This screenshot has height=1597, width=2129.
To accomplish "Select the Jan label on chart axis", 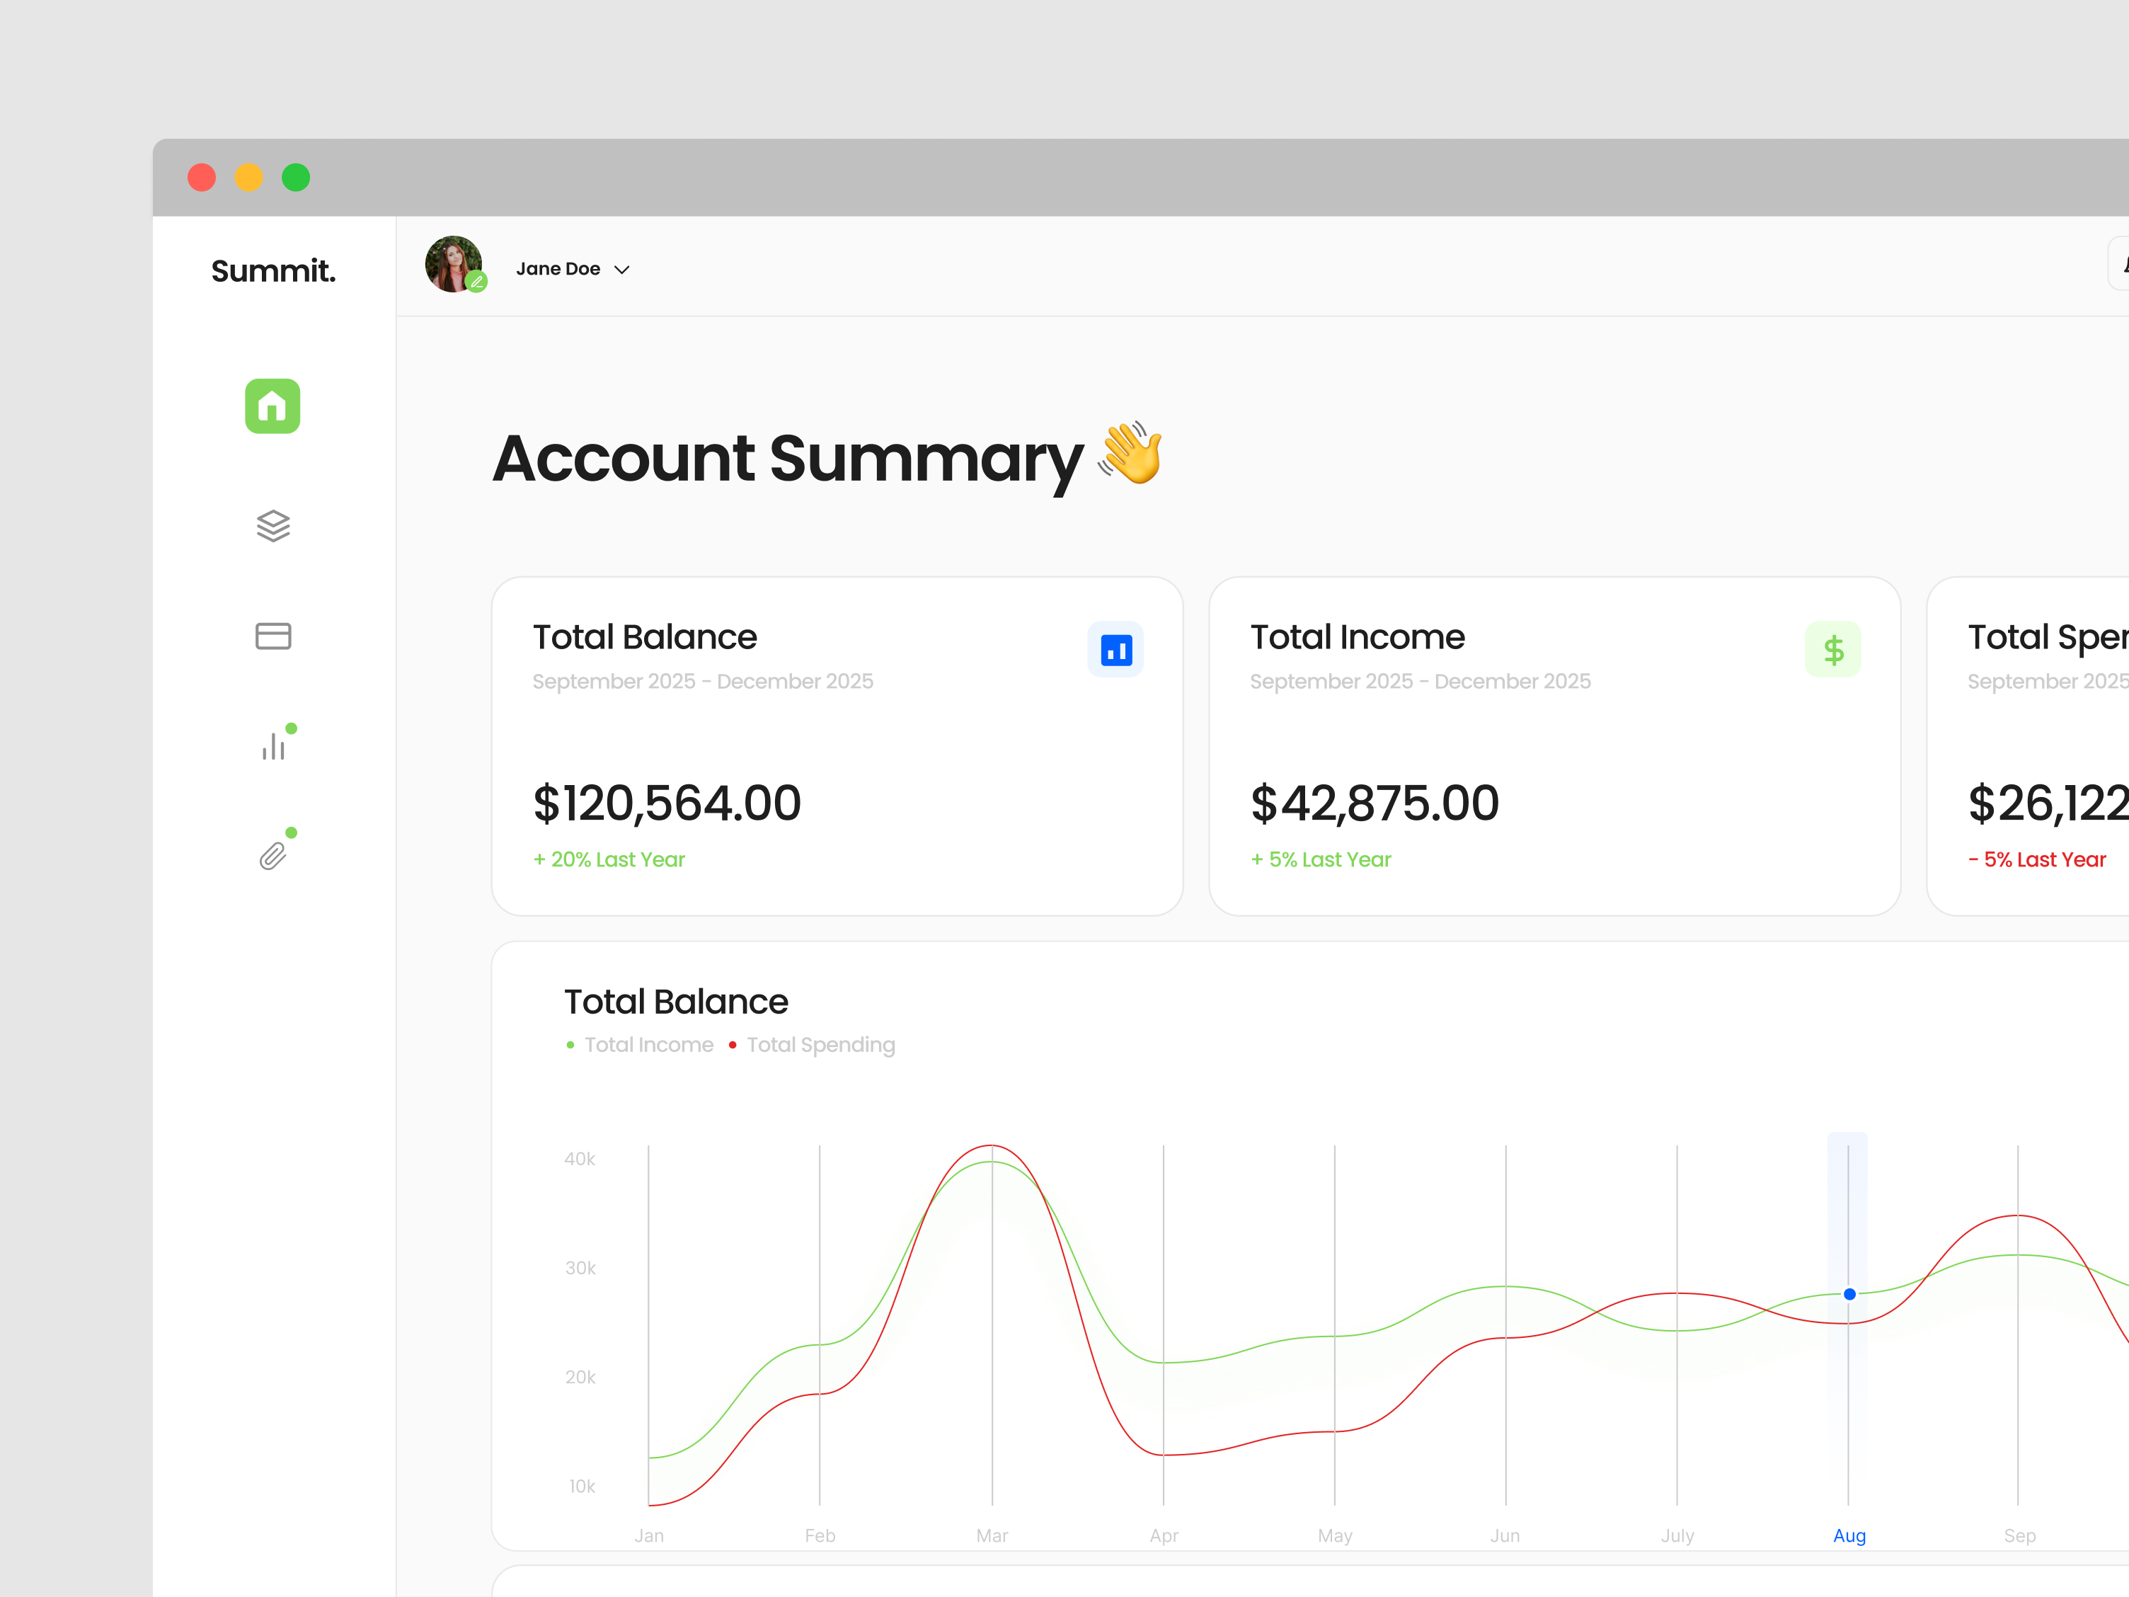I will click(649, 1535).
